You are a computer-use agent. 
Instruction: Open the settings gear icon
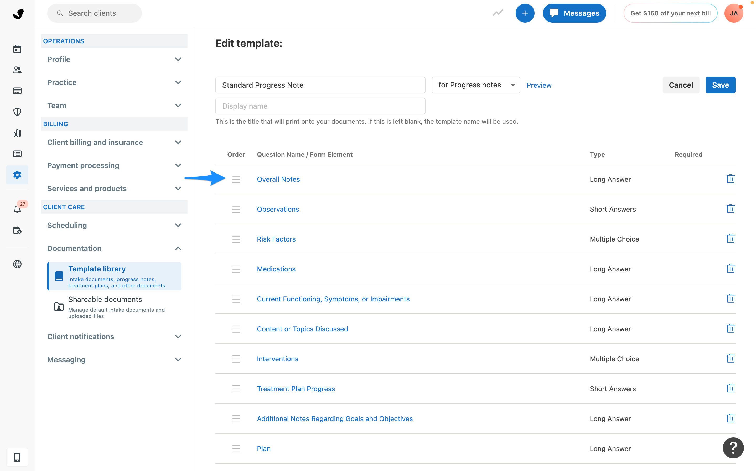coord(17,175)
